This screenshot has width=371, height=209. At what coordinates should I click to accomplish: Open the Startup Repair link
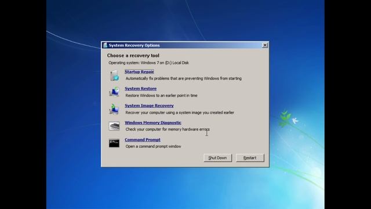click(139, 71)
